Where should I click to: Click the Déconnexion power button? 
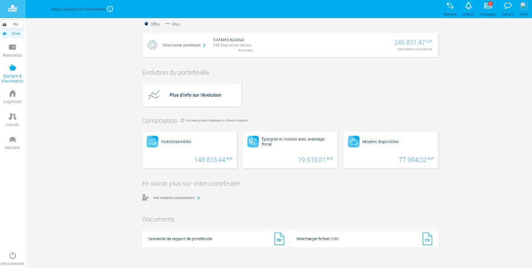[12, 258]
